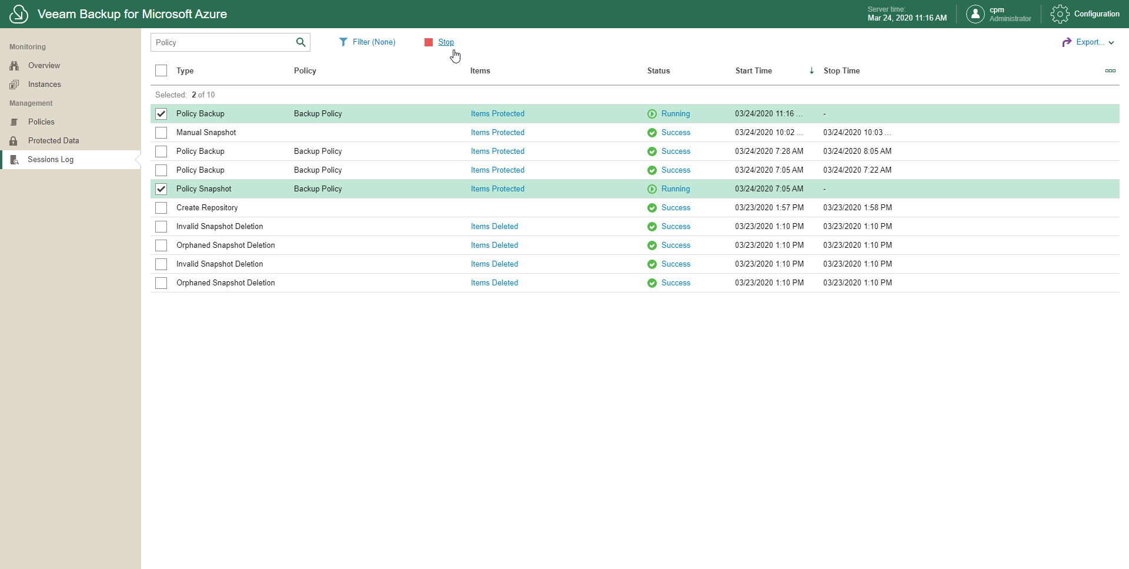Click Items Protected link in Manual Snapshot row
Image resolution: width=1129 pixels, height=569 pixels.
coord(497,133)
